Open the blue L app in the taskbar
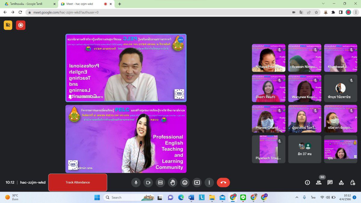361x203 pixels. pyautogui.click(x=202, y=197)
